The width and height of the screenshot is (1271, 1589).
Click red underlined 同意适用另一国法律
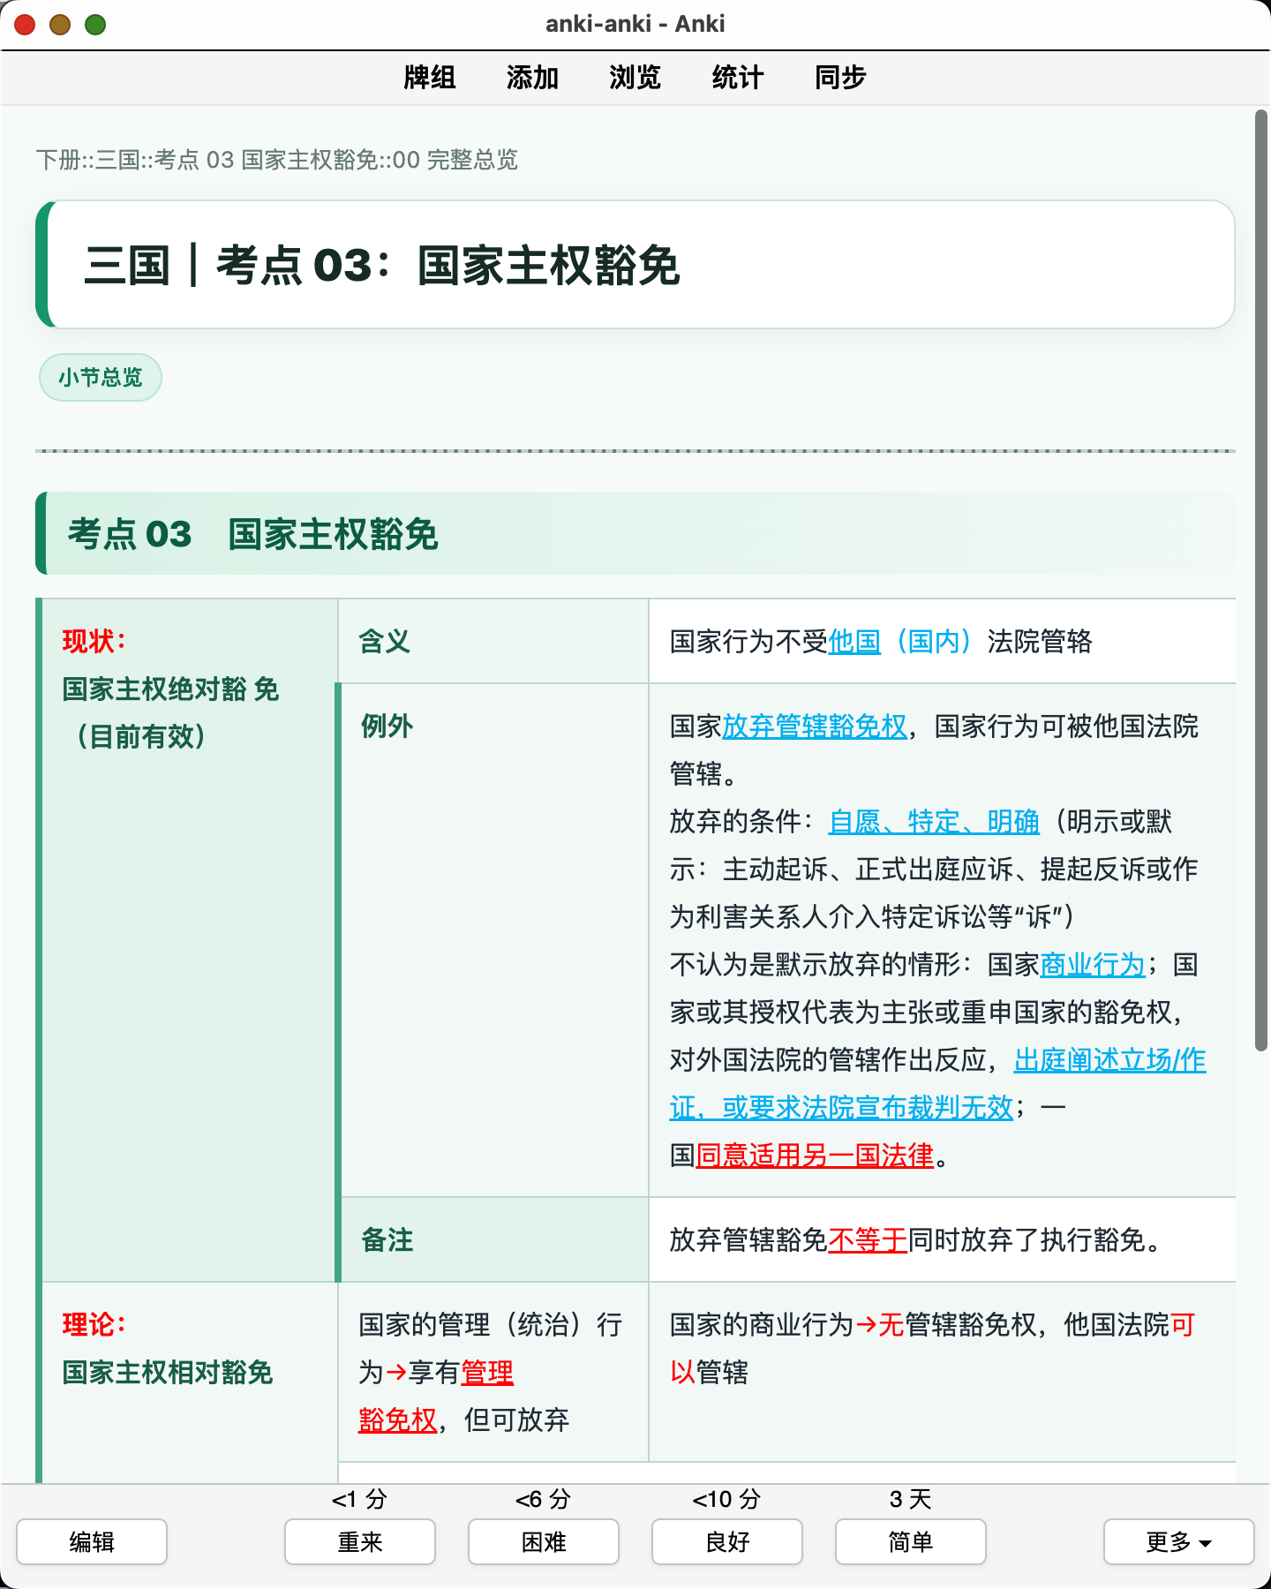[x=815, y=1156]
